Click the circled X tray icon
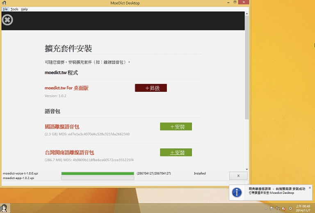Viewport: 315px width, 213px height. 290,208
